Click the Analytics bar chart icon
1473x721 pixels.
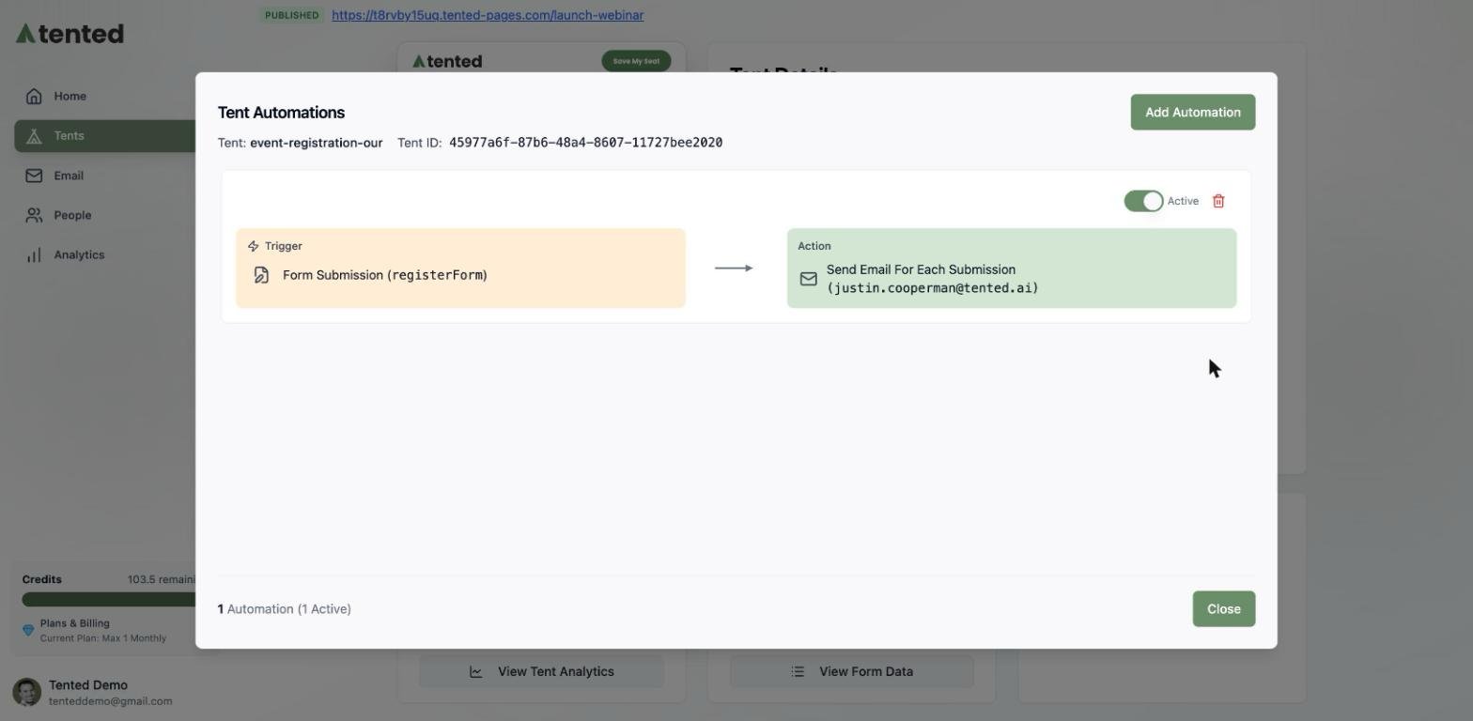click(34, 254)
